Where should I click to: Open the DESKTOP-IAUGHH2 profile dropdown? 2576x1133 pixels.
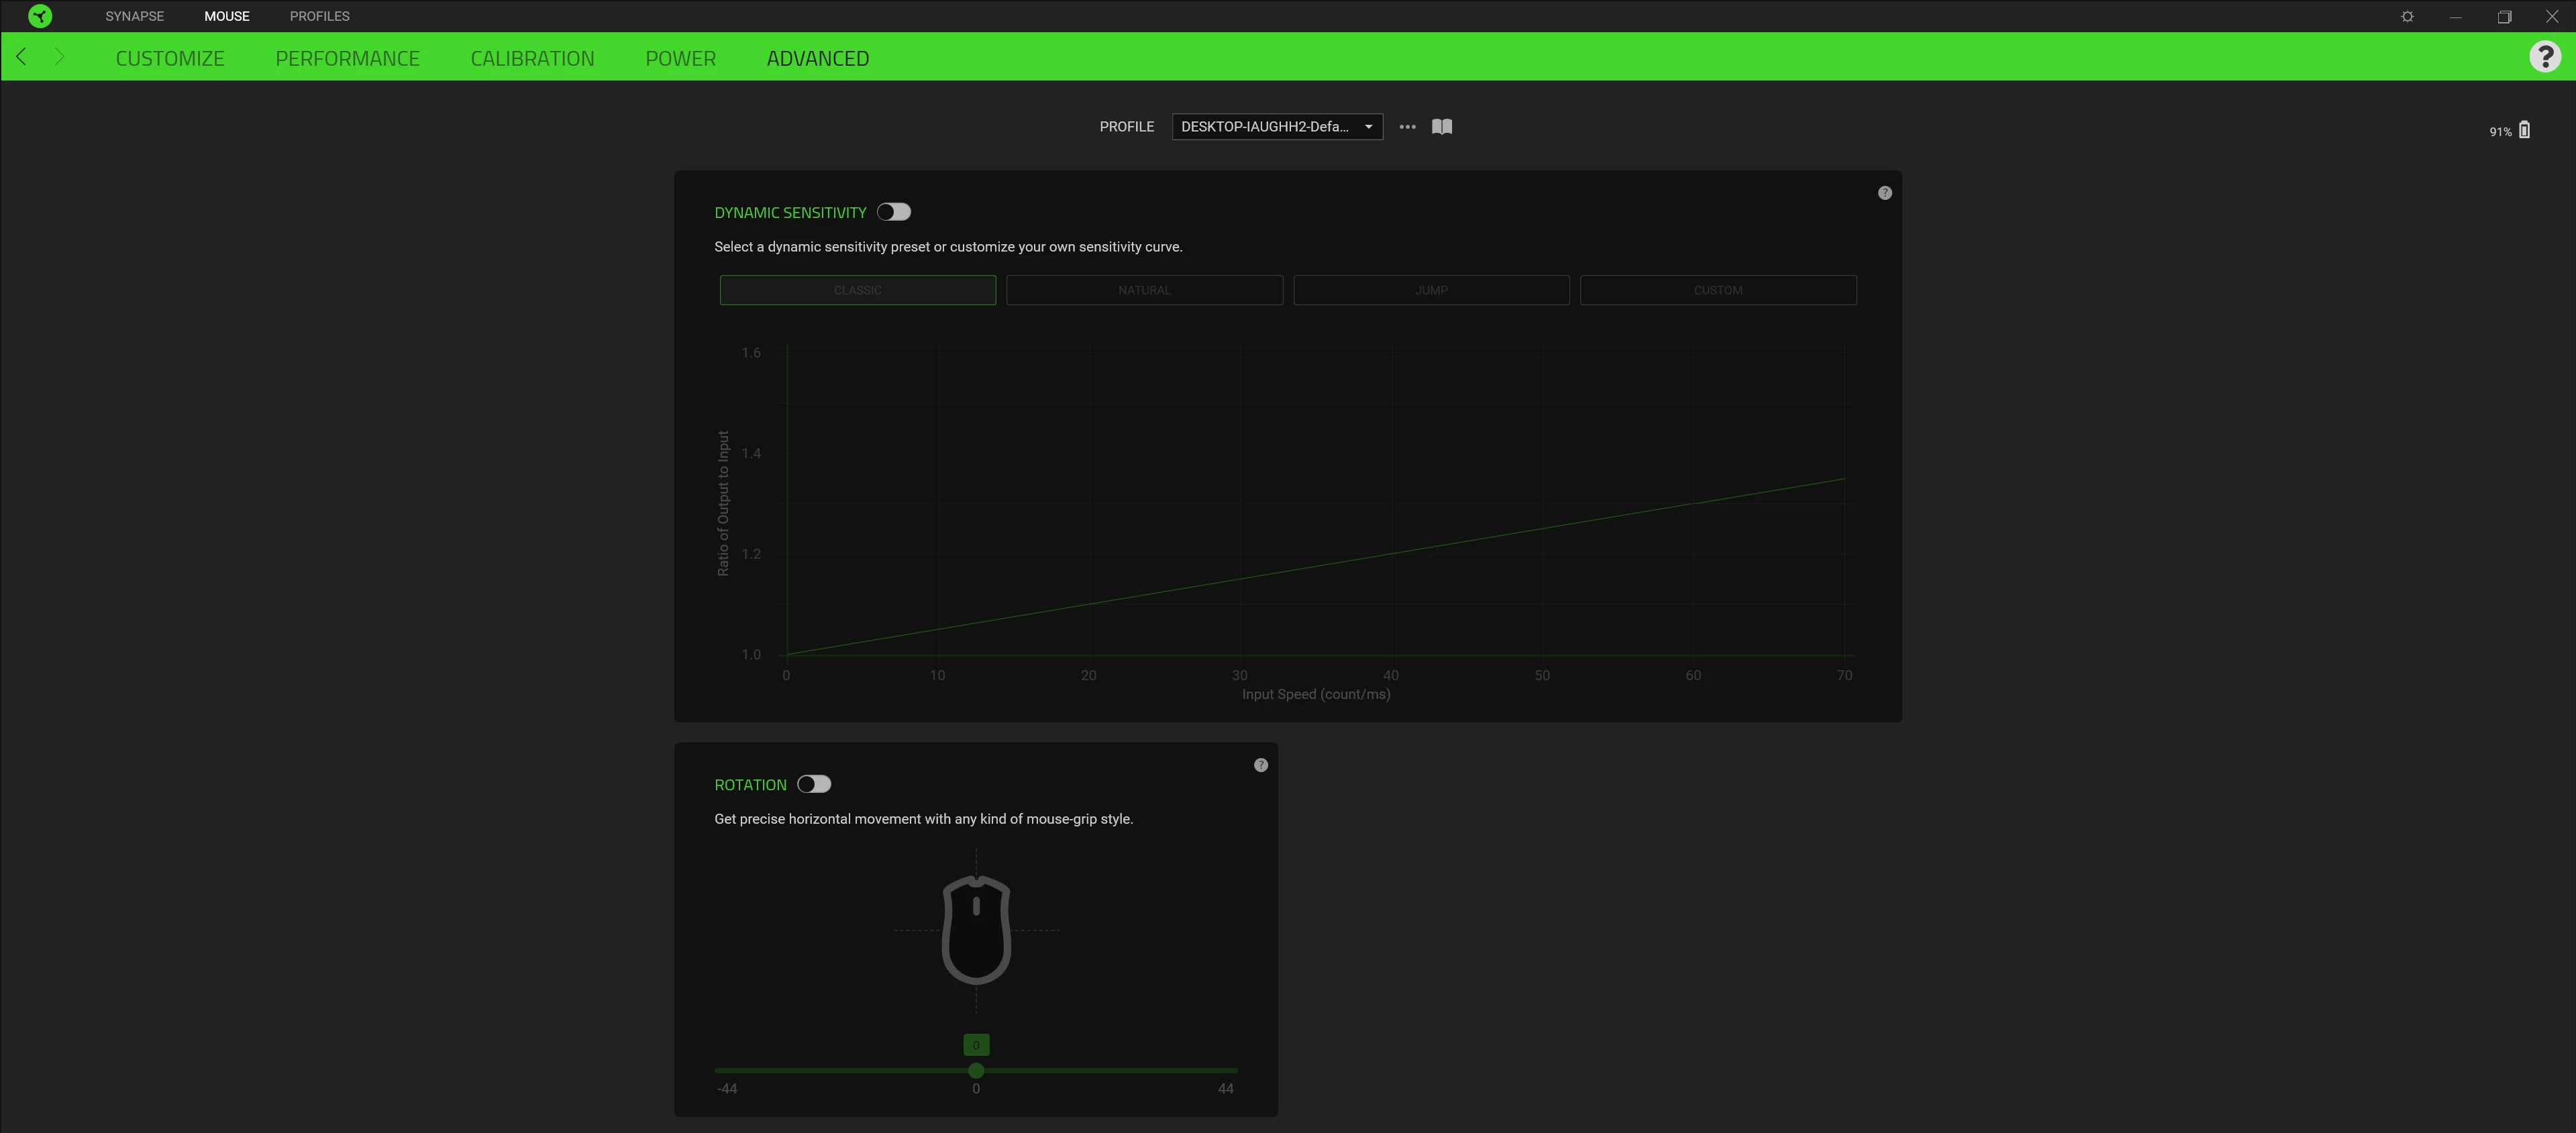click(1277, 127)
